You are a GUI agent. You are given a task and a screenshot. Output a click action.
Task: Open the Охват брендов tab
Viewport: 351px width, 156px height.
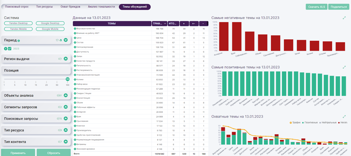70,7
